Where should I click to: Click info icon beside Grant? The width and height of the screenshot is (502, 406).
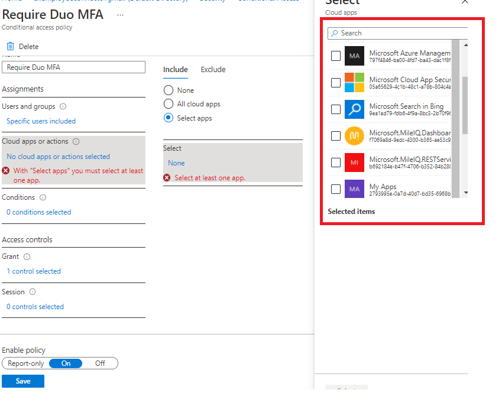coord(27,256)
